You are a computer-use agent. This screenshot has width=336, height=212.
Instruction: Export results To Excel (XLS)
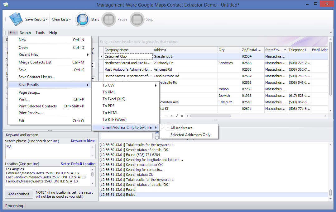[125, 99]
